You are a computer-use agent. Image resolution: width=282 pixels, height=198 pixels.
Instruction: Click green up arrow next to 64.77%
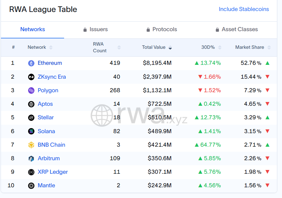[197, 145]
